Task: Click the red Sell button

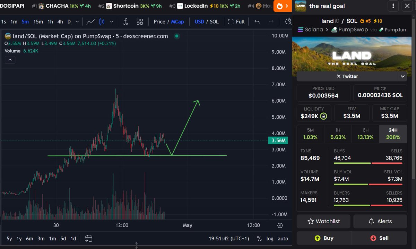Action: [379, 238]
